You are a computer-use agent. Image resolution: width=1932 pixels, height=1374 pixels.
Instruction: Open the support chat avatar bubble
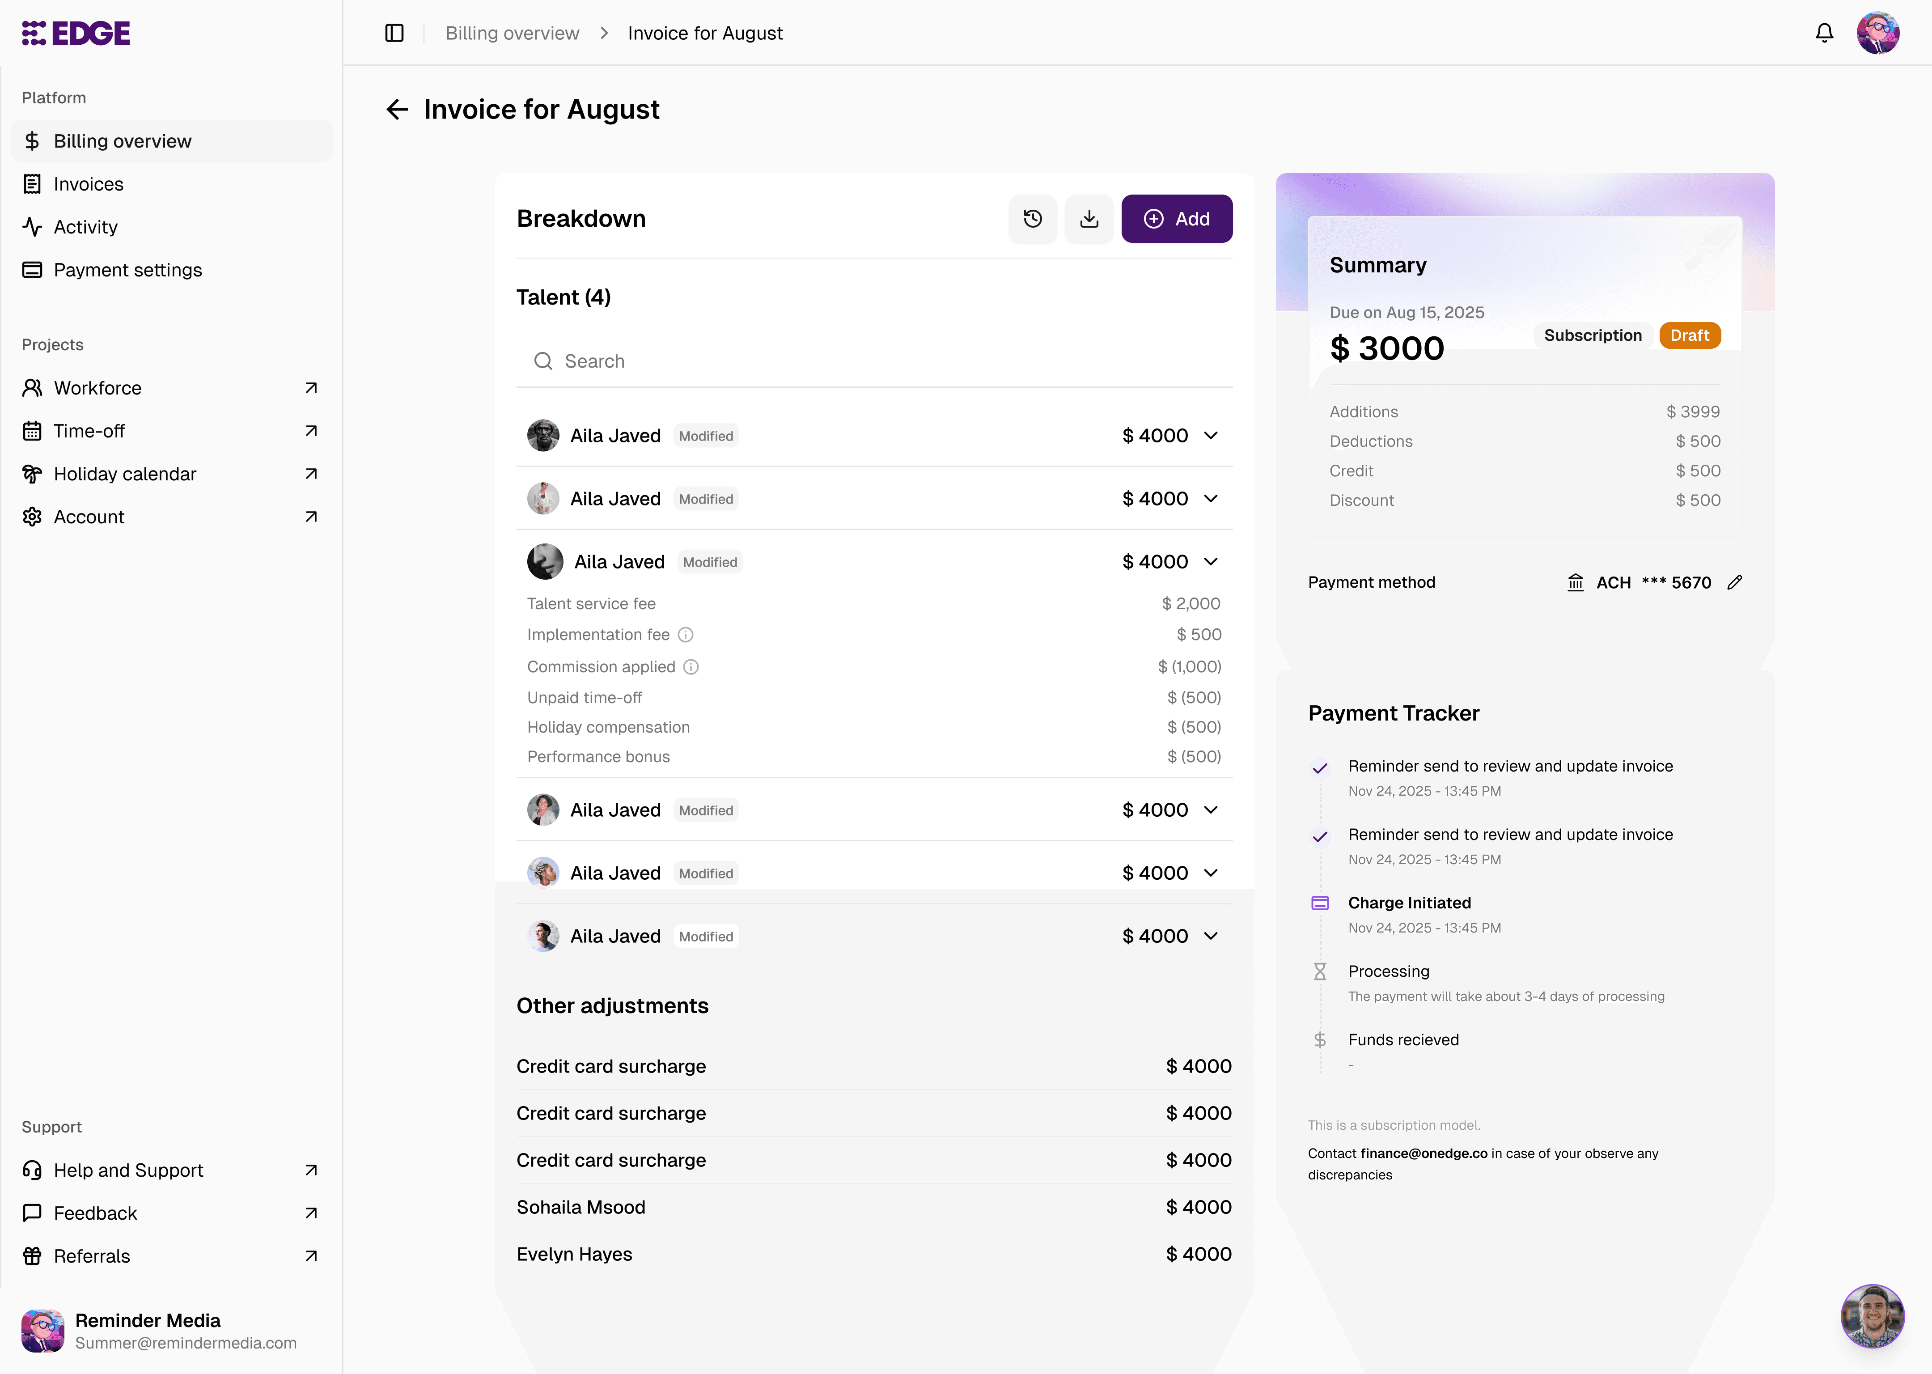pyautogui.click(x=1872, y=1315)
